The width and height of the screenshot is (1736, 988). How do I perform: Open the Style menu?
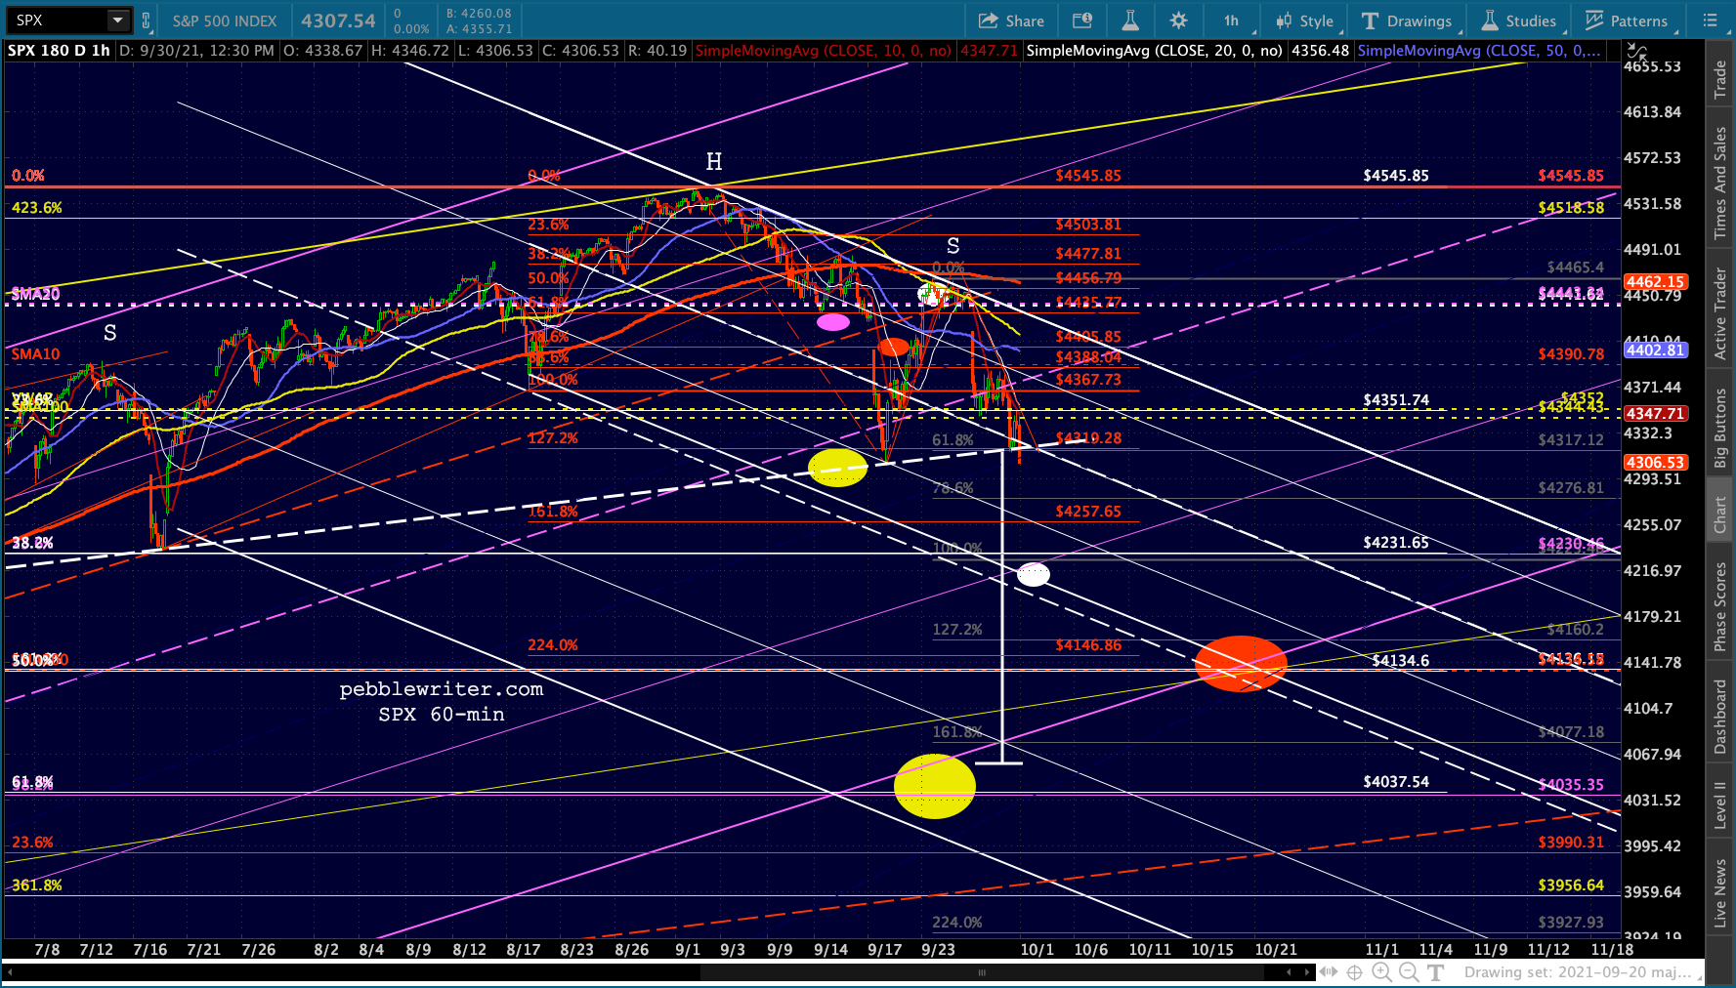[x=1304, y=21]
